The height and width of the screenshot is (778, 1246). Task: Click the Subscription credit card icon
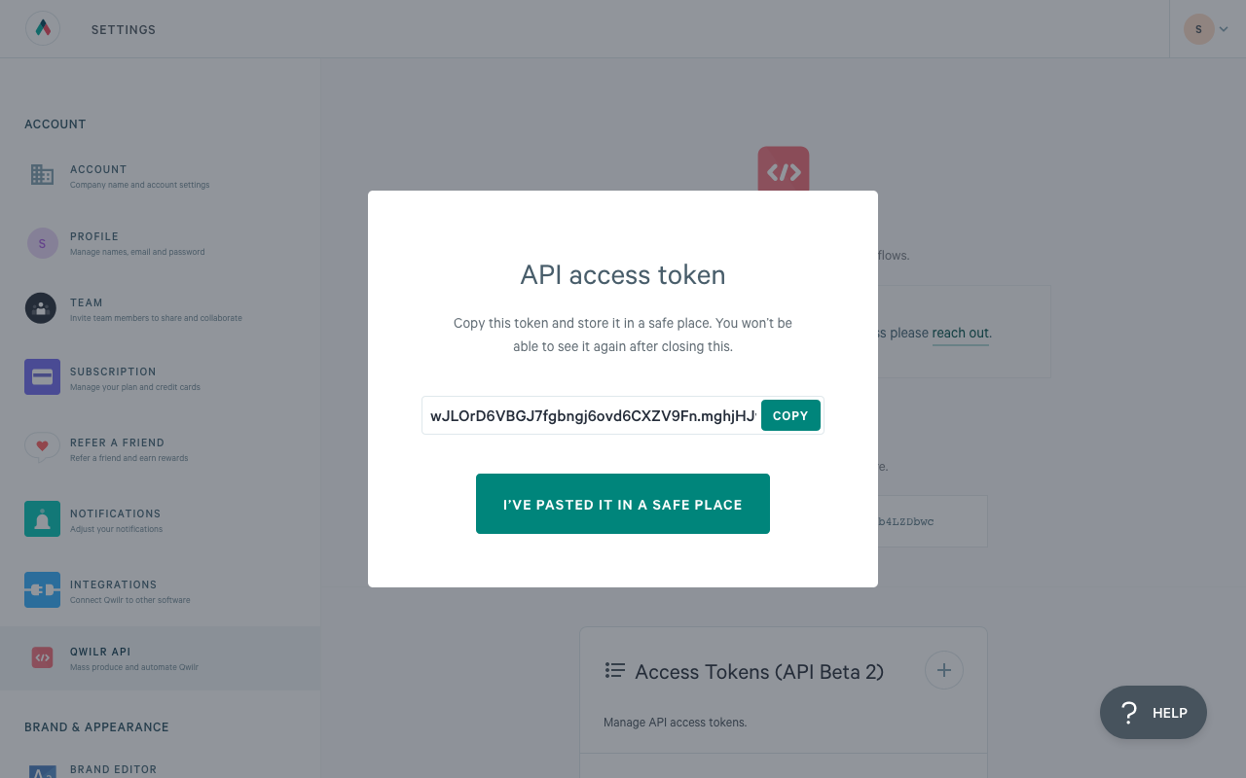click(x=42, y=376)
